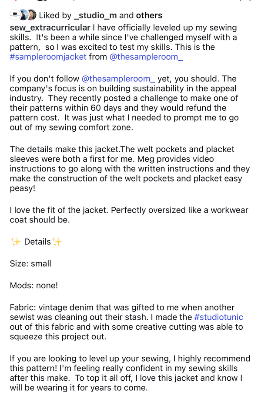Screen dimensions: 261x396
Task: Tap @thesampleroom_ in "If you don't follow"
Action: tap(118, 79)
